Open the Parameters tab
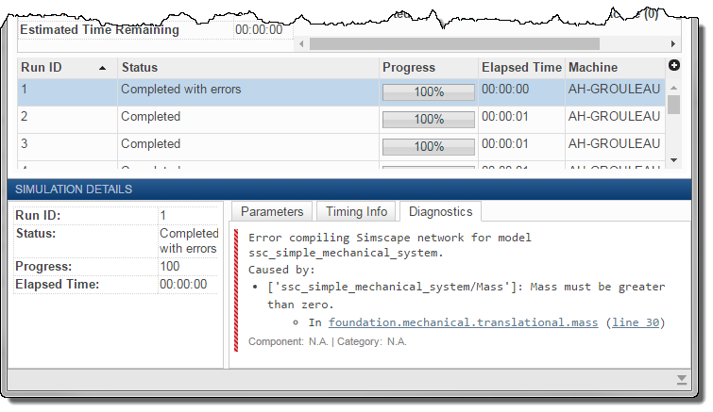713x412 pixels. [272, 211]
